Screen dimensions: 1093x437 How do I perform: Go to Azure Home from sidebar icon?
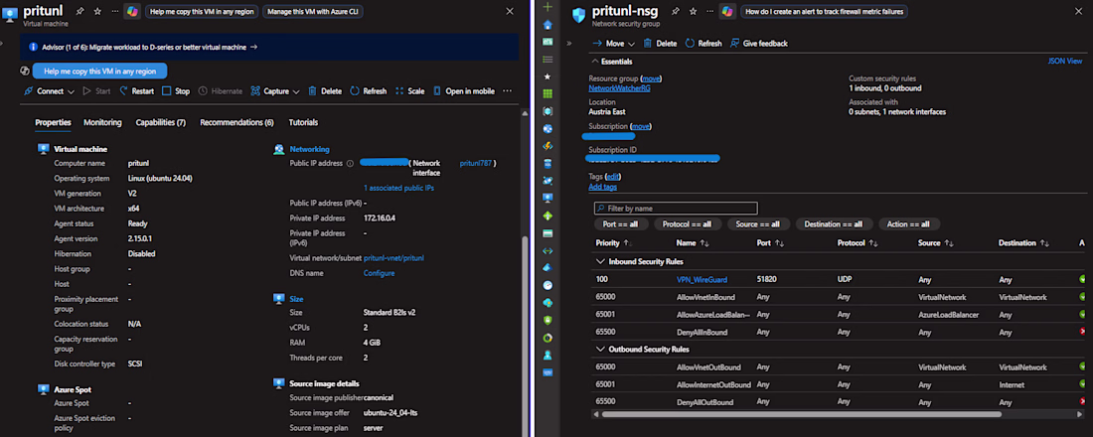point(547,25)
